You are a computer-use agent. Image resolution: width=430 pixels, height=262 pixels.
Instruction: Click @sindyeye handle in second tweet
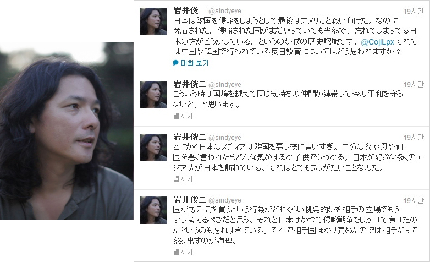[225, 85]
